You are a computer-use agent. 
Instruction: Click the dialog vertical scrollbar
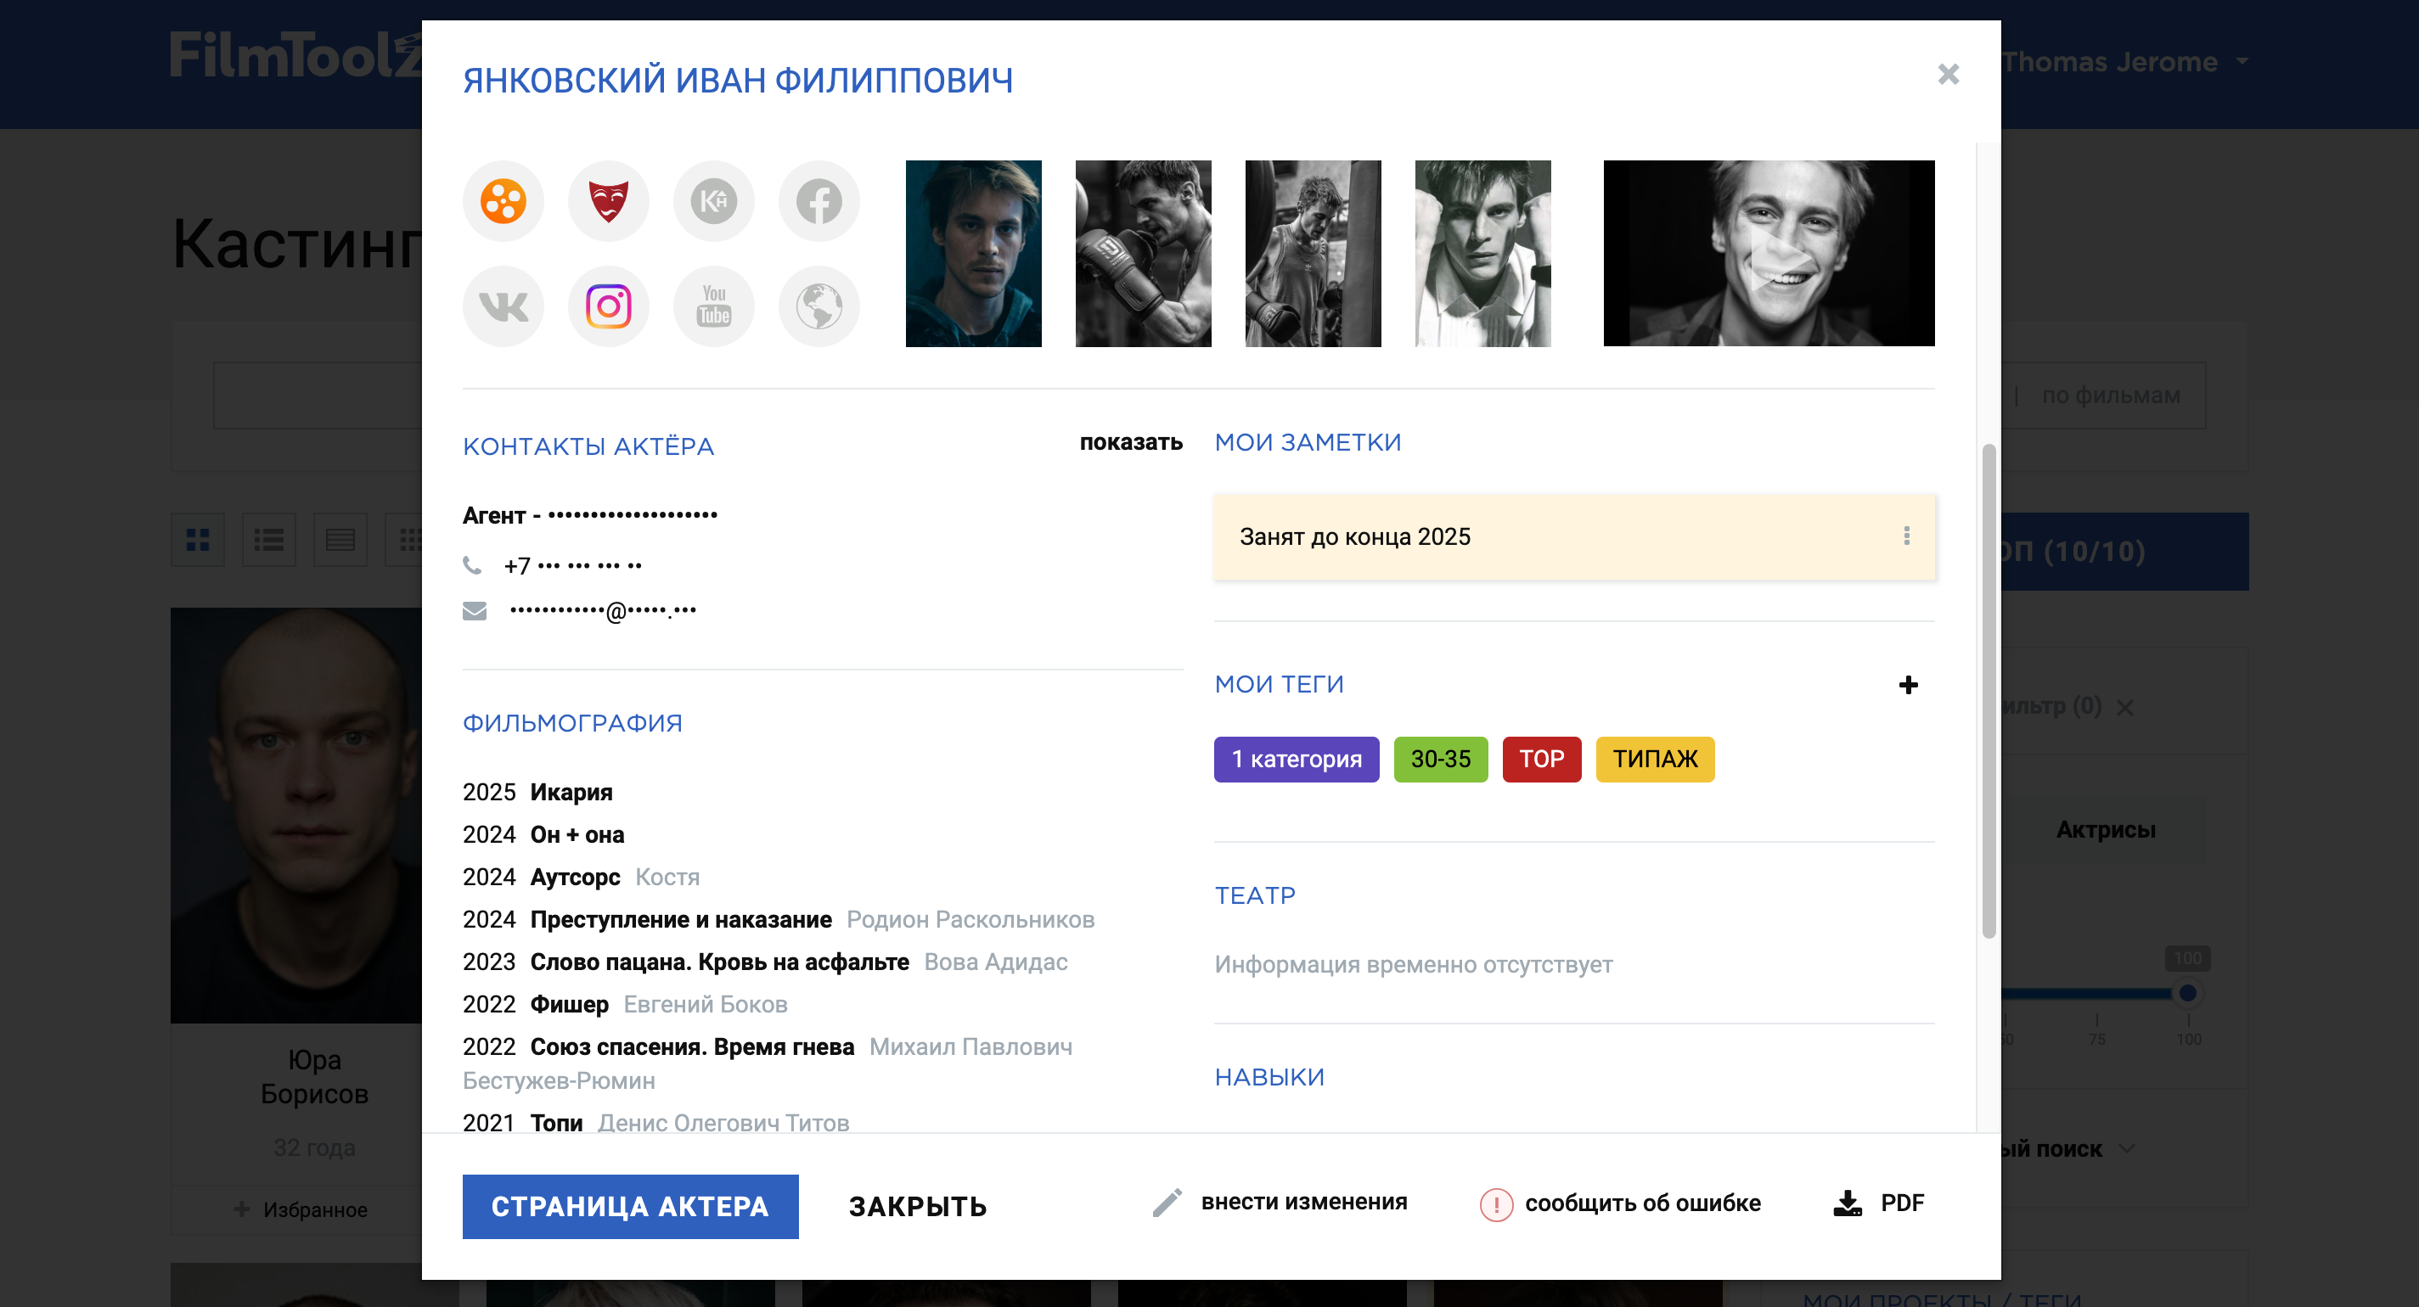(1989, 691)
